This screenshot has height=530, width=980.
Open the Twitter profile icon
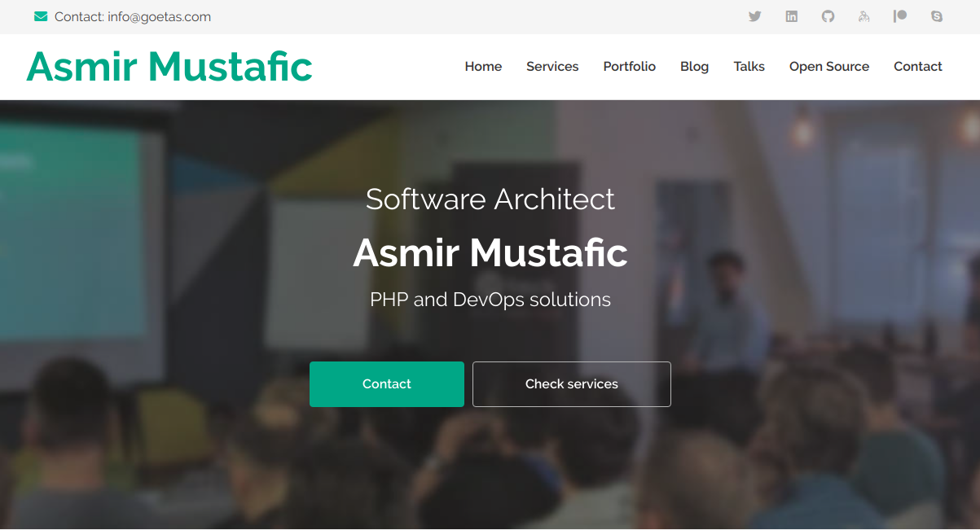pyautogui.click(x=755, y=16)
